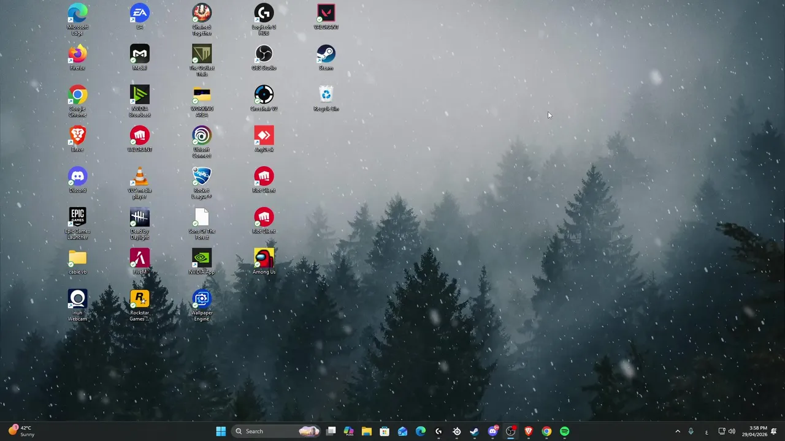Select Dead by Daylight shortcut
This screenshot has width=785, height=441.
139,224
